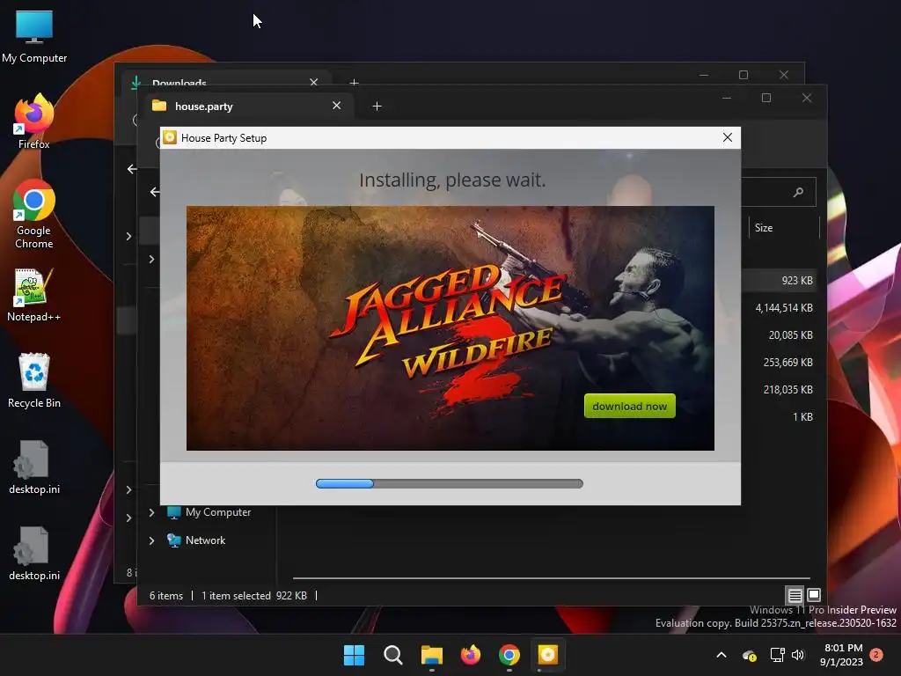Screen dimensions: 901x676
Task: Expand My Computer tree node
Action: 151,512
